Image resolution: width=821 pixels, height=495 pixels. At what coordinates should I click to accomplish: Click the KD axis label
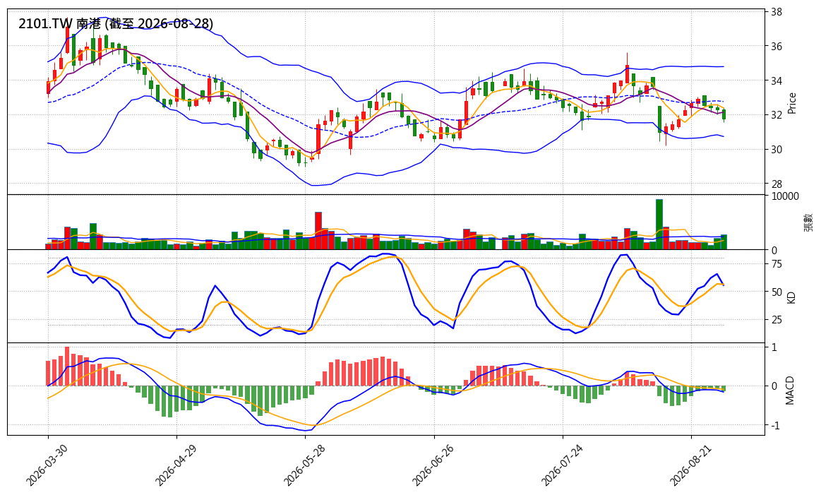pos(791,297)
